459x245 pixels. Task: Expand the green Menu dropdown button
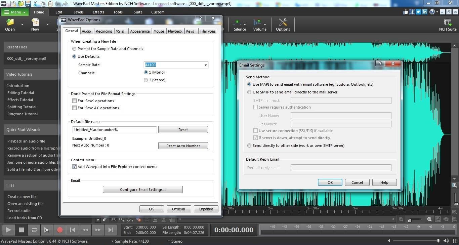pyautogui.click(x=15, y=12)
